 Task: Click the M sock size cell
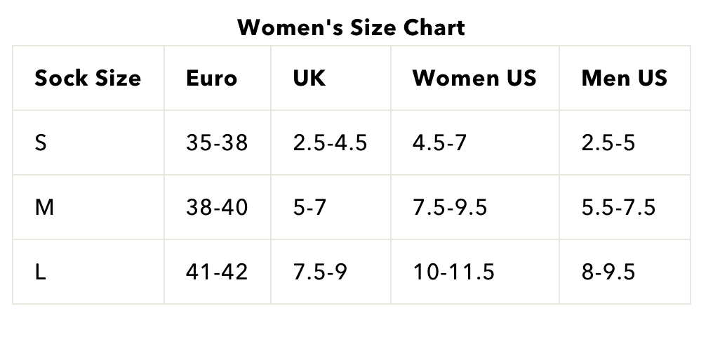tap(44, 207)
